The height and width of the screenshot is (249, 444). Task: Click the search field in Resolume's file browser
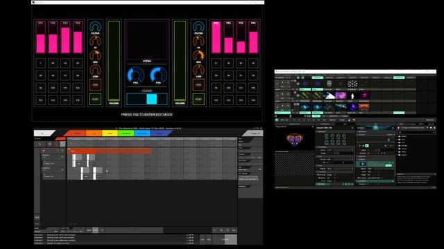click(416, 132)
